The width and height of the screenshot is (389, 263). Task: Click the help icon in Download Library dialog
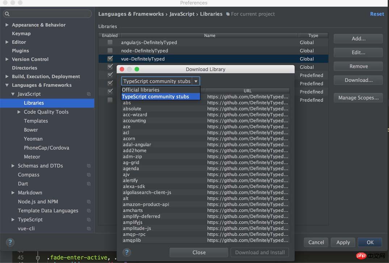tap(127, 253)
